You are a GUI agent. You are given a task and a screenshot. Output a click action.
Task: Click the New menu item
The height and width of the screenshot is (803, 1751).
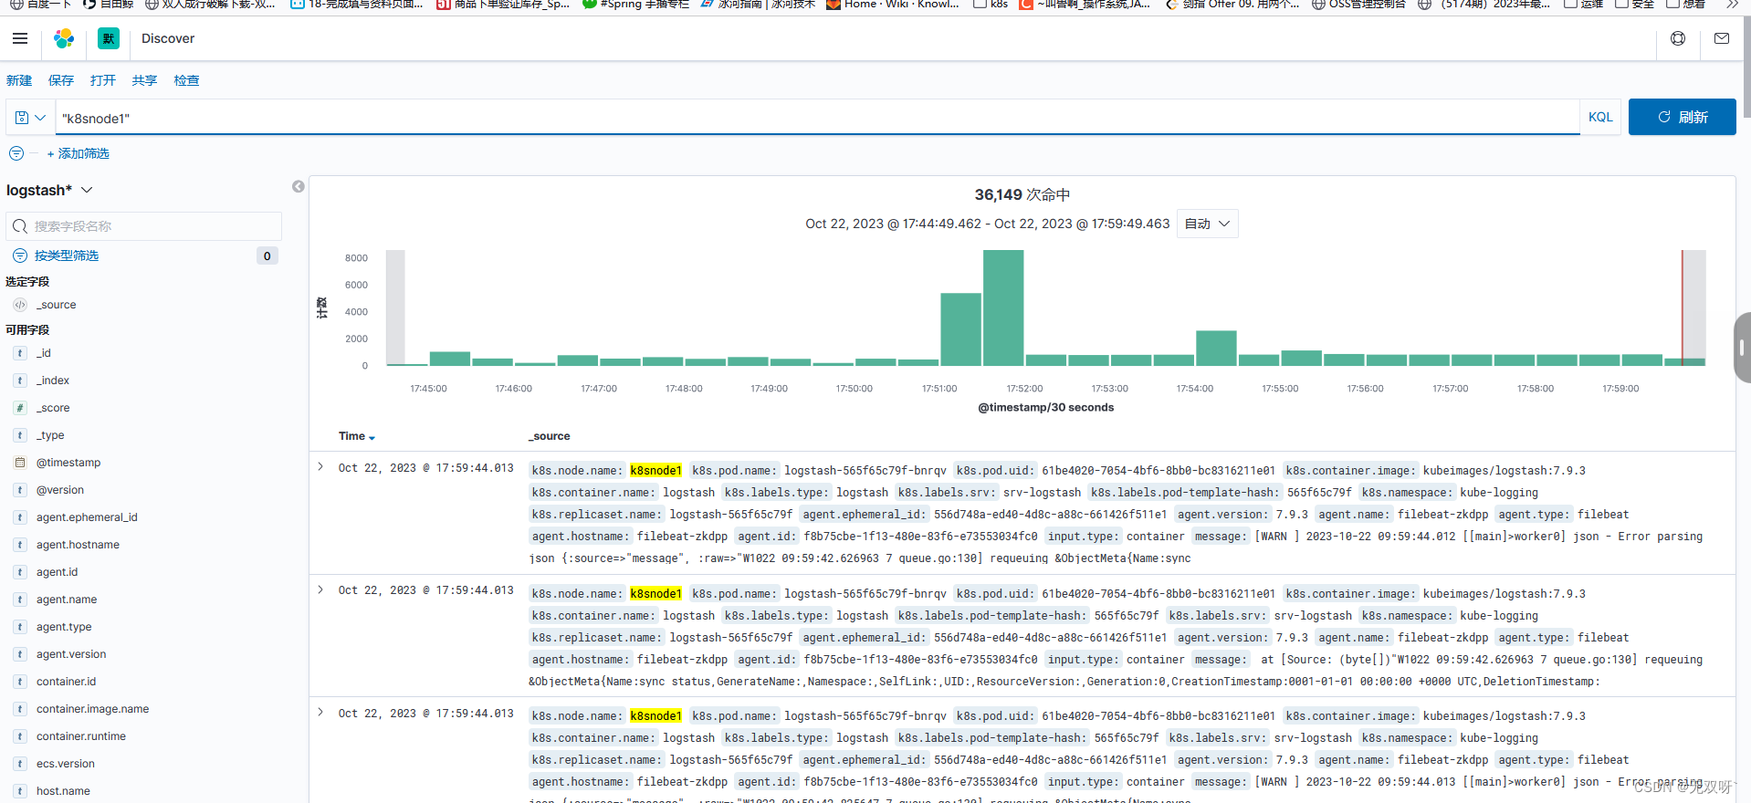(19, 80)
